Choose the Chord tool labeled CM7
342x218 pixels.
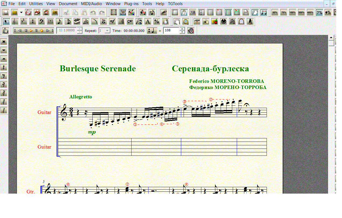[x=130, y=22]
